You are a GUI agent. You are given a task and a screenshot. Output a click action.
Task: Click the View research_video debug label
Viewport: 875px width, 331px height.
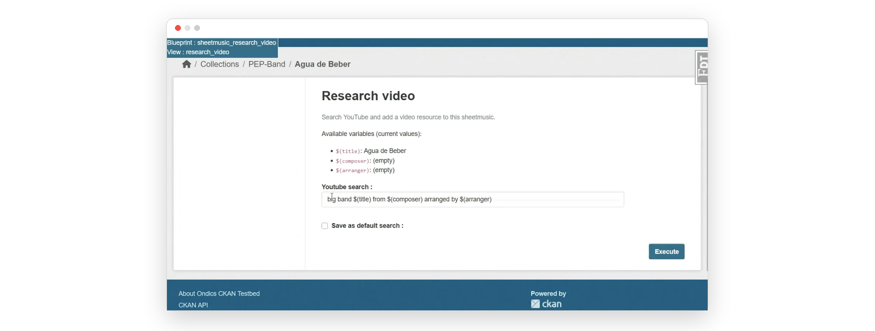(x=198, y=52)
